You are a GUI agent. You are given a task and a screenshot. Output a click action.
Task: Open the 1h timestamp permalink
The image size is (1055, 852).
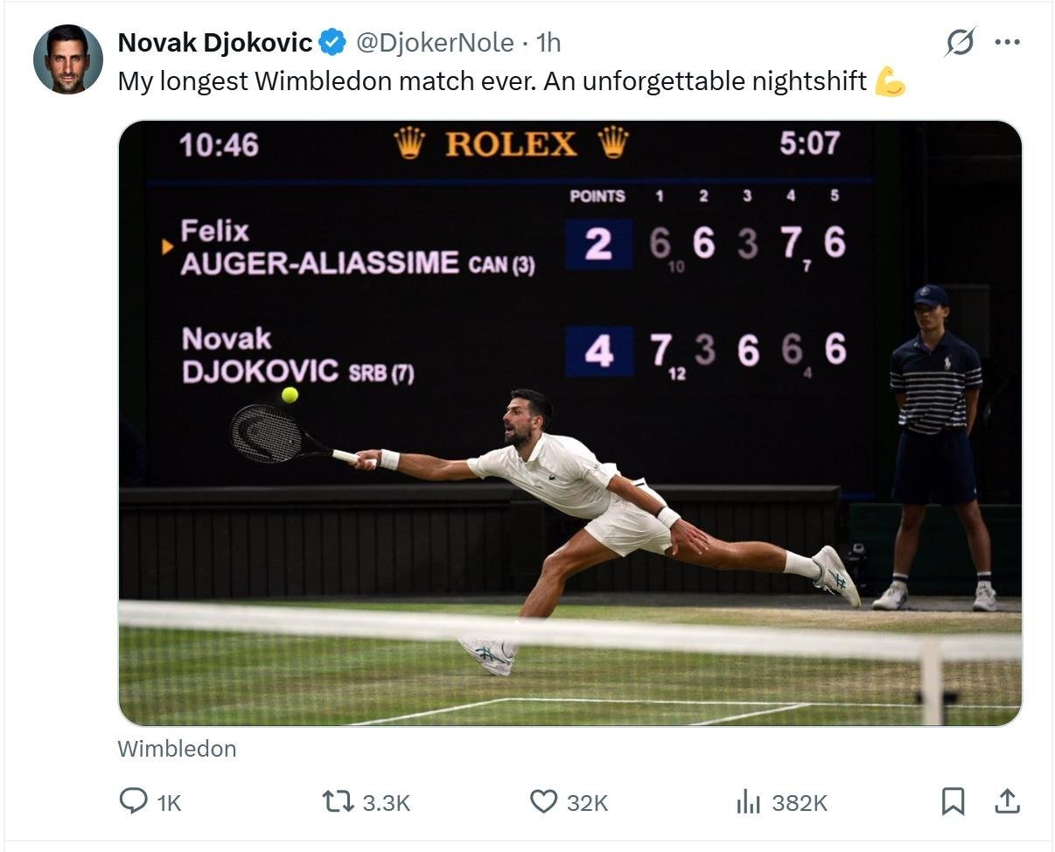tap(548, 42)
